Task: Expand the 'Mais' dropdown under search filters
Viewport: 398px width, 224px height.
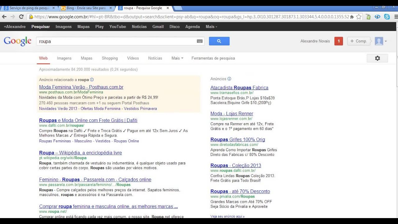Action: tap(177, 58)
